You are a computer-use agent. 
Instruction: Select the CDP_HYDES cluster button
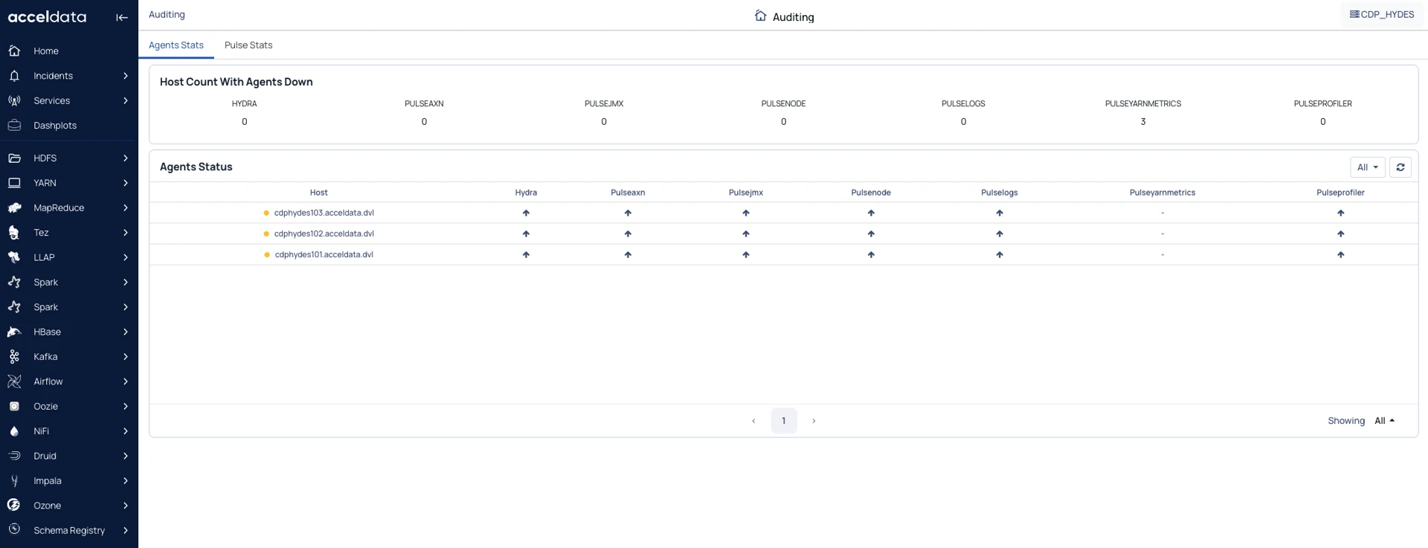1382,15
